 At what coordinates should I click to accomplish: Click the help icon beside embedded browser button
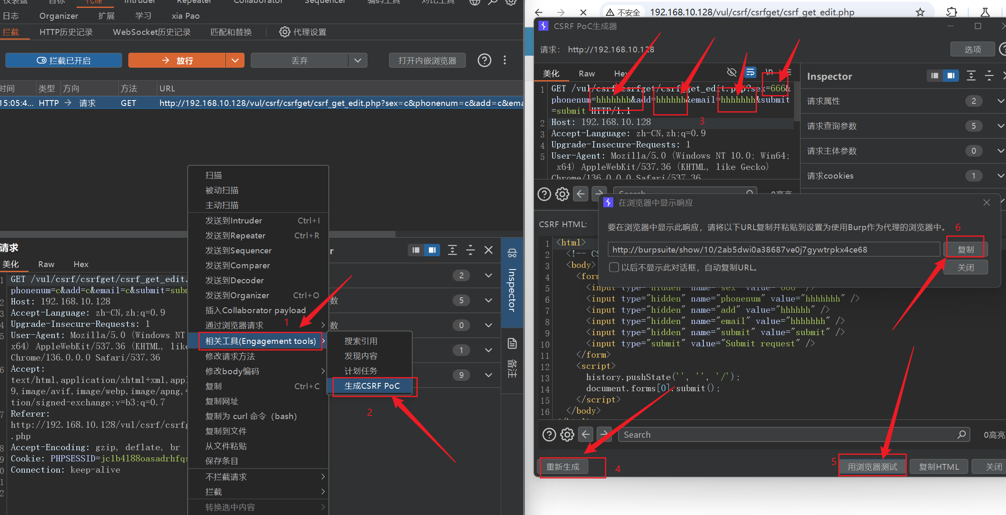point(484,61)
